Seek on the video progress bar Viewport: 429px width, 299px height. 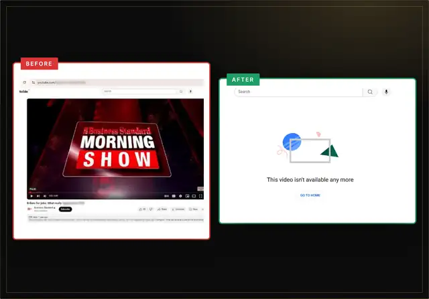tap(115, 192)
